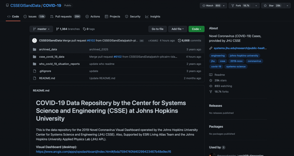Switch to the Code tab

[13, 16]
